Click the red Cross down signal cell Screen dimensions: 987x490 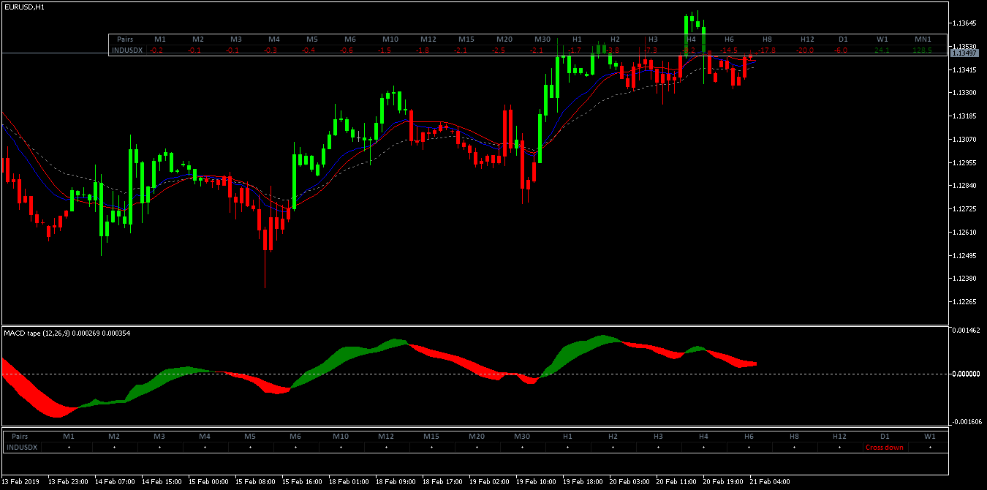[884, 447]
